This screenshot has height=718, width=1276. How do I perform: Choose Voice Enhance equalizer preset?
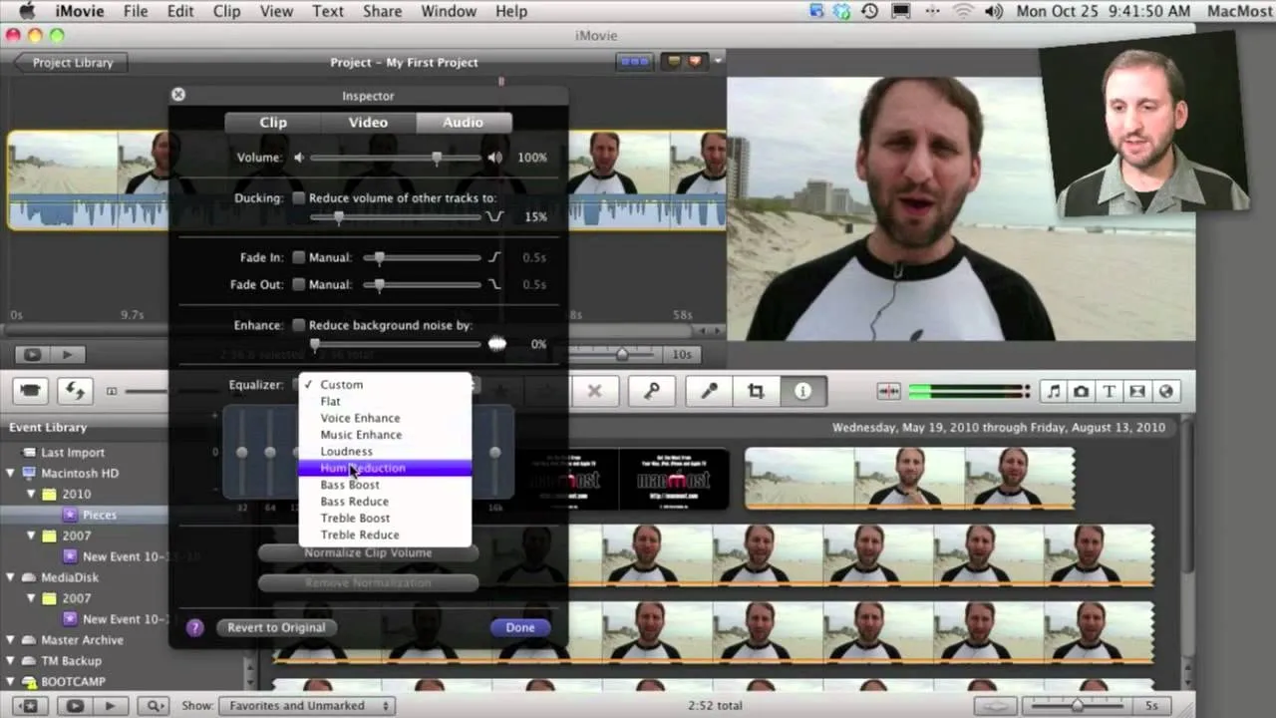(385, 418)
